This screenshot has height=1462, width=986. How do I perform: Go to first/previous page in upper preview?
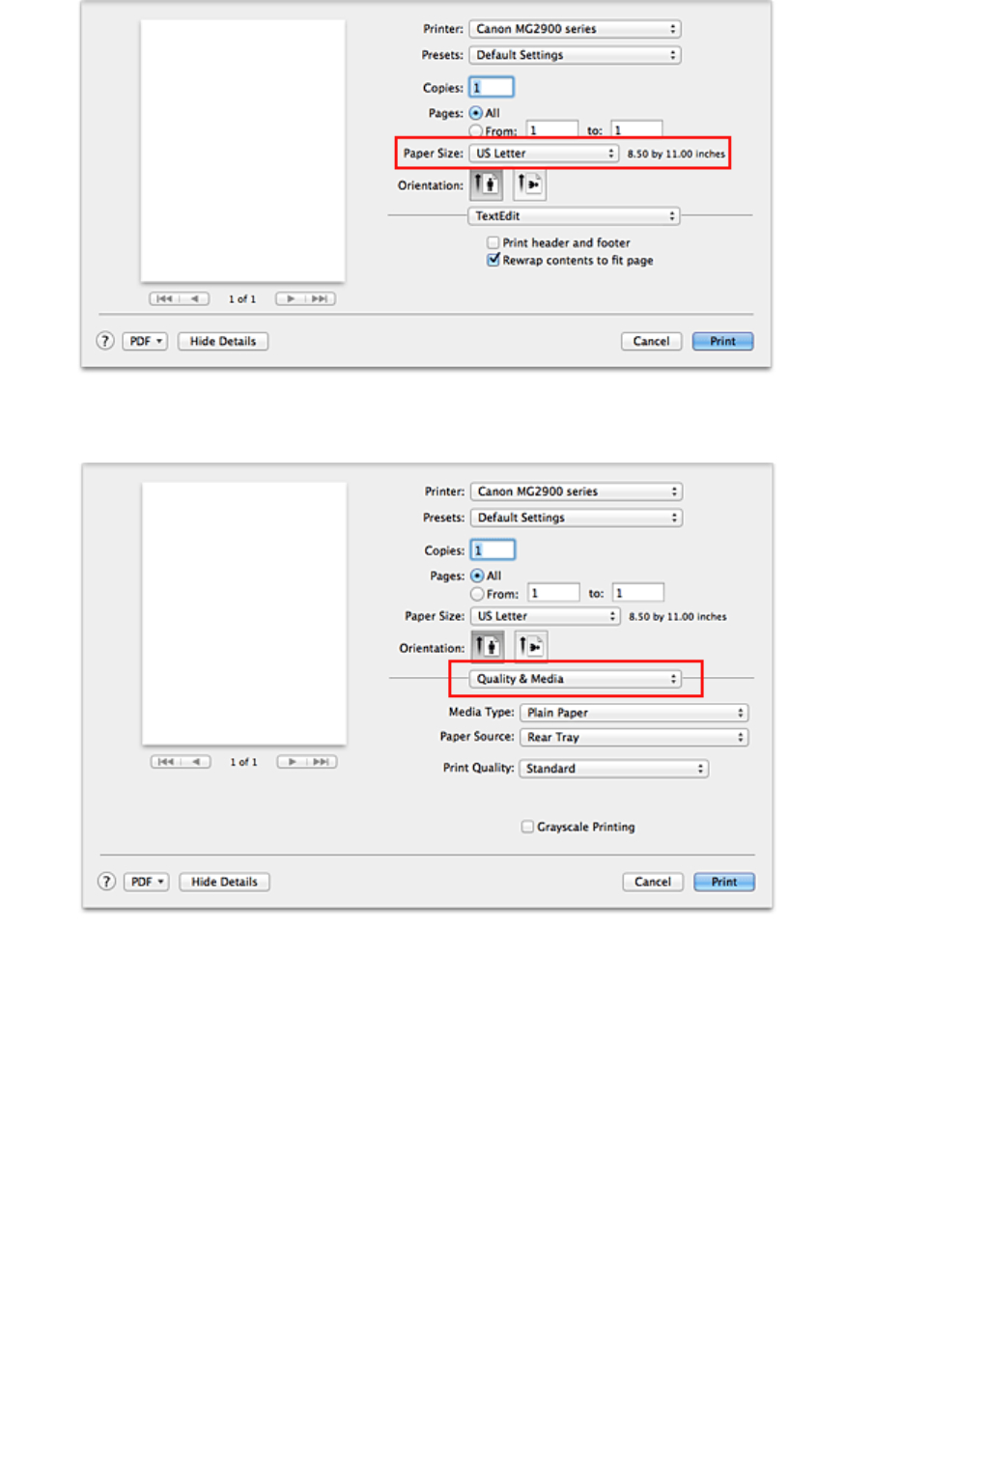179,299
